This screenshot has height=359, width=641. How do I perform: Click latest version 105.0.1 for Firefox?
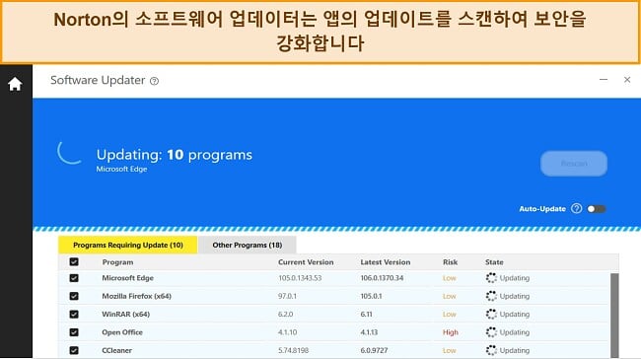371,296
